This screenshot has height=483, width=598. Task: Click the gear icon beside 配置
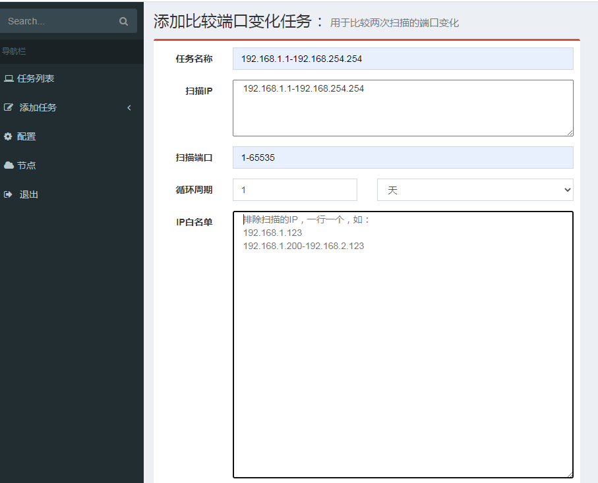(x=8, y=136)
